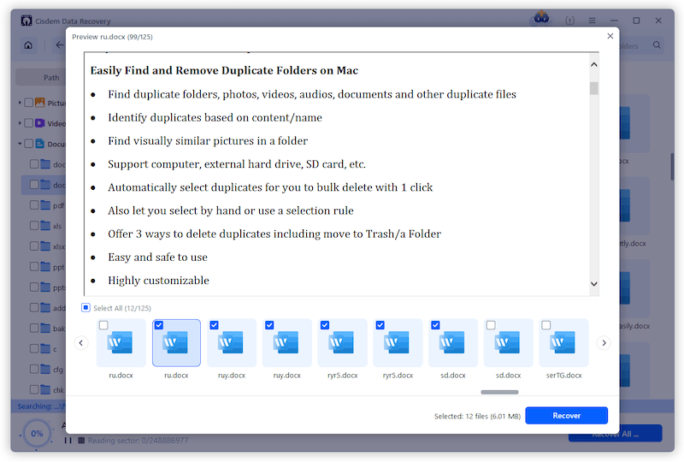Uncheck the highlighted ru.docx thumbnail checkbox
684x462 pixels.
point(159,325)
